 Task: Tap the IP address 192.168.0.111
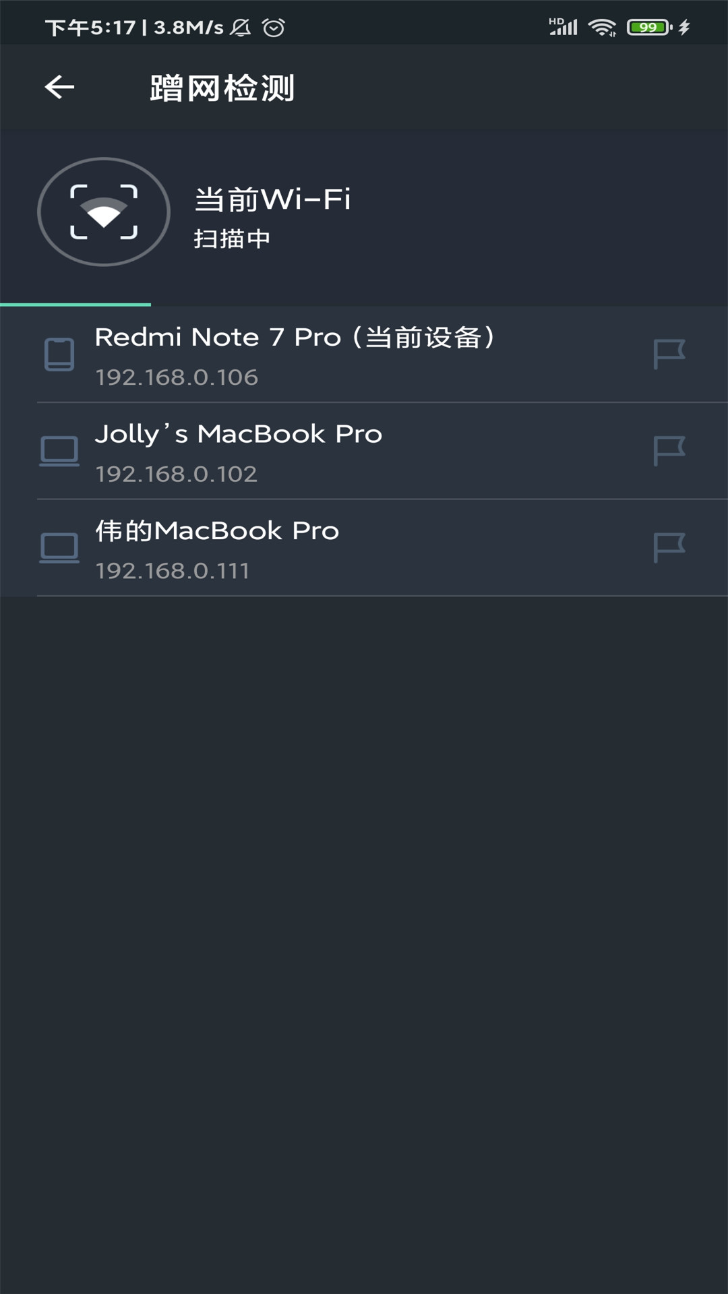click(x=173, y=572)
